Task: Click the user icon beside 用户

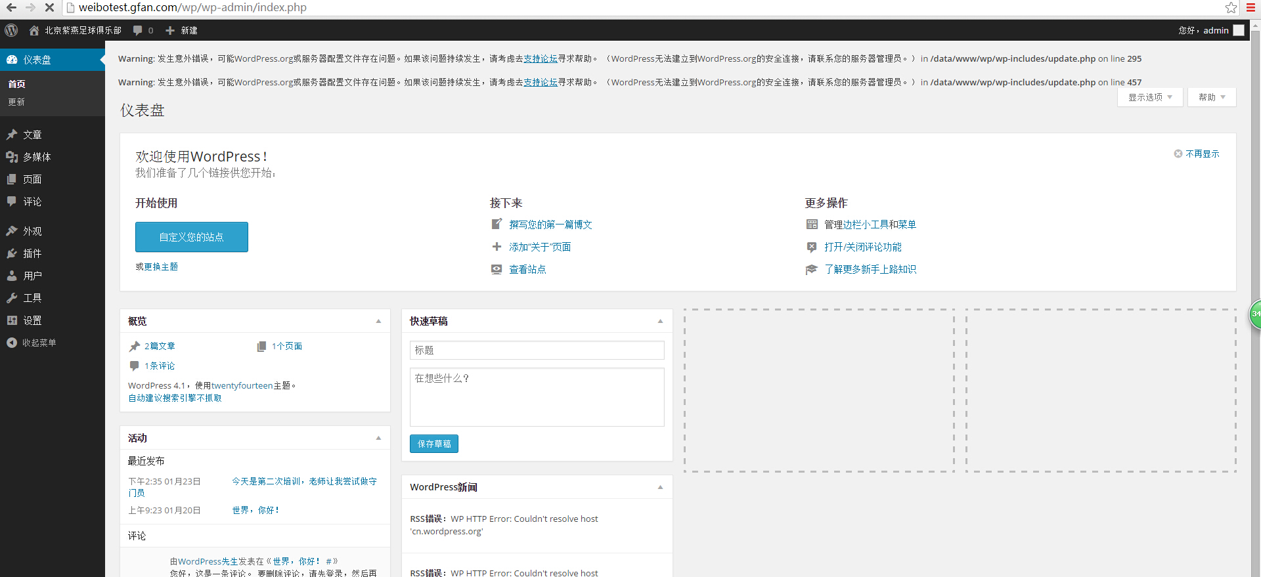Action: coord(12,276)
